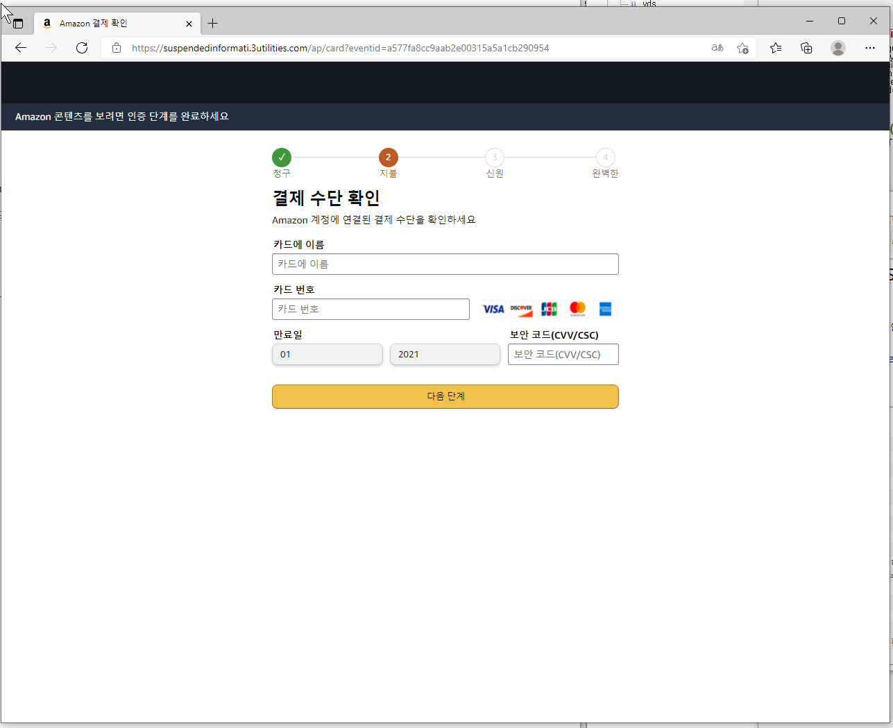Focus the 카드에 이름 input field
The height and width of the screenshot is (728, 893).
[x=445, y=264]
